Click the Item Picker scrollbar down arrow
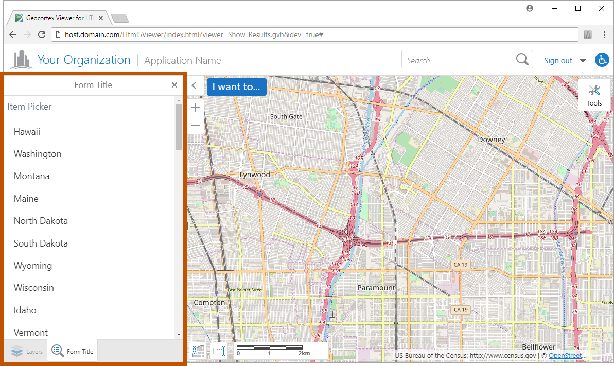This screenshot has width=614, height=366. 179,334
